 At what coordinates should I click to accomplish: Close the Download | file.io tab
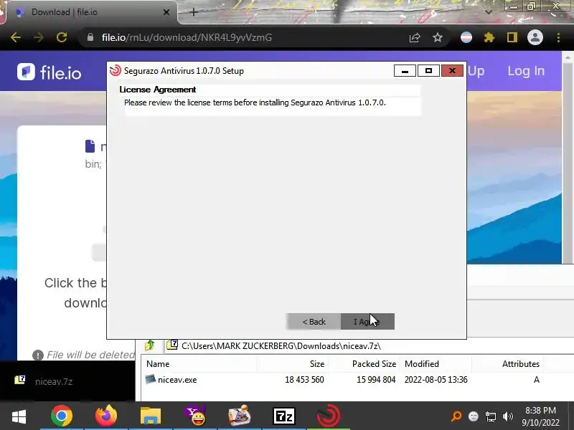pos(166,12)
